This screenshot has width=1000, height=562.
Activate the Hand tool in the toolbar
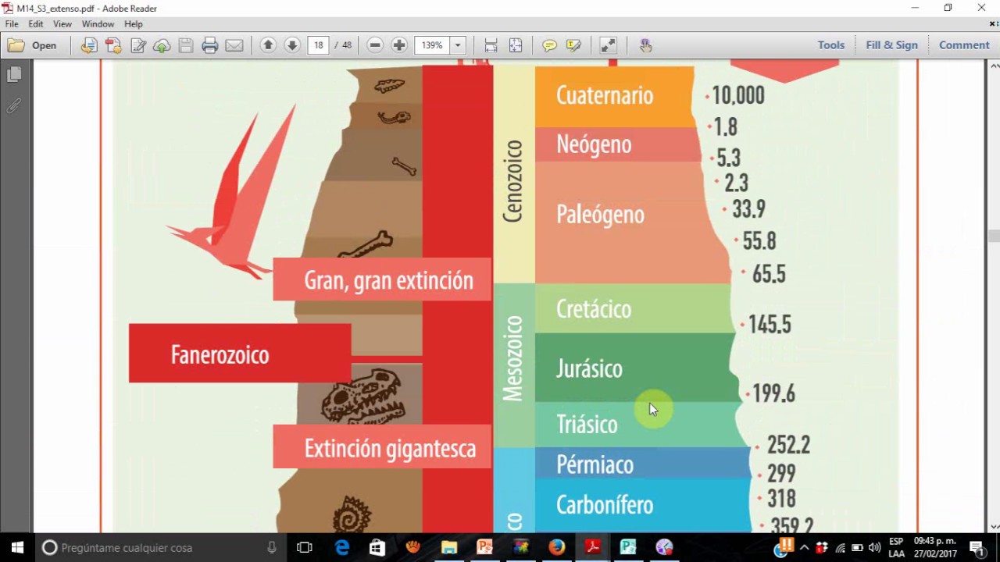coord(646,45)
